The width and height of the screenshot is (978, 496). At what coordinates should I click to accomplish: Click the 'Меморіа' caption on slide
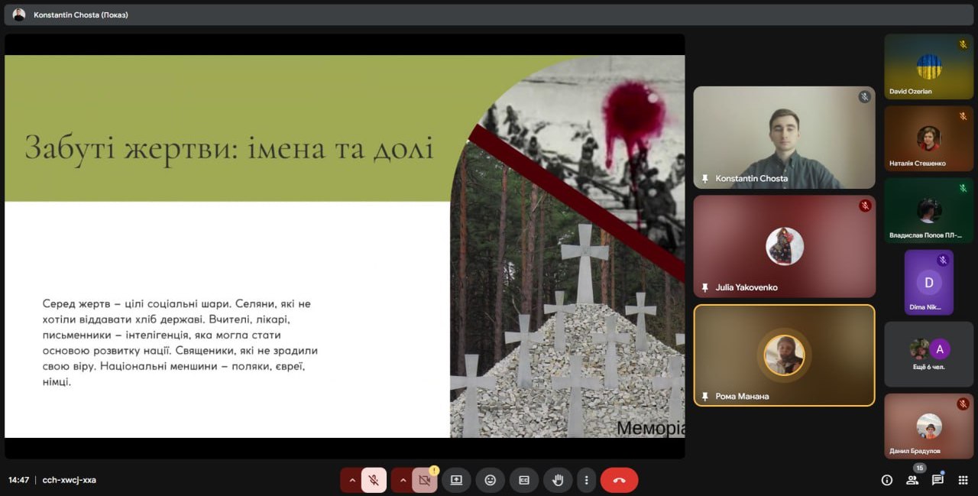pyautogui.click(x=650, y=428)
